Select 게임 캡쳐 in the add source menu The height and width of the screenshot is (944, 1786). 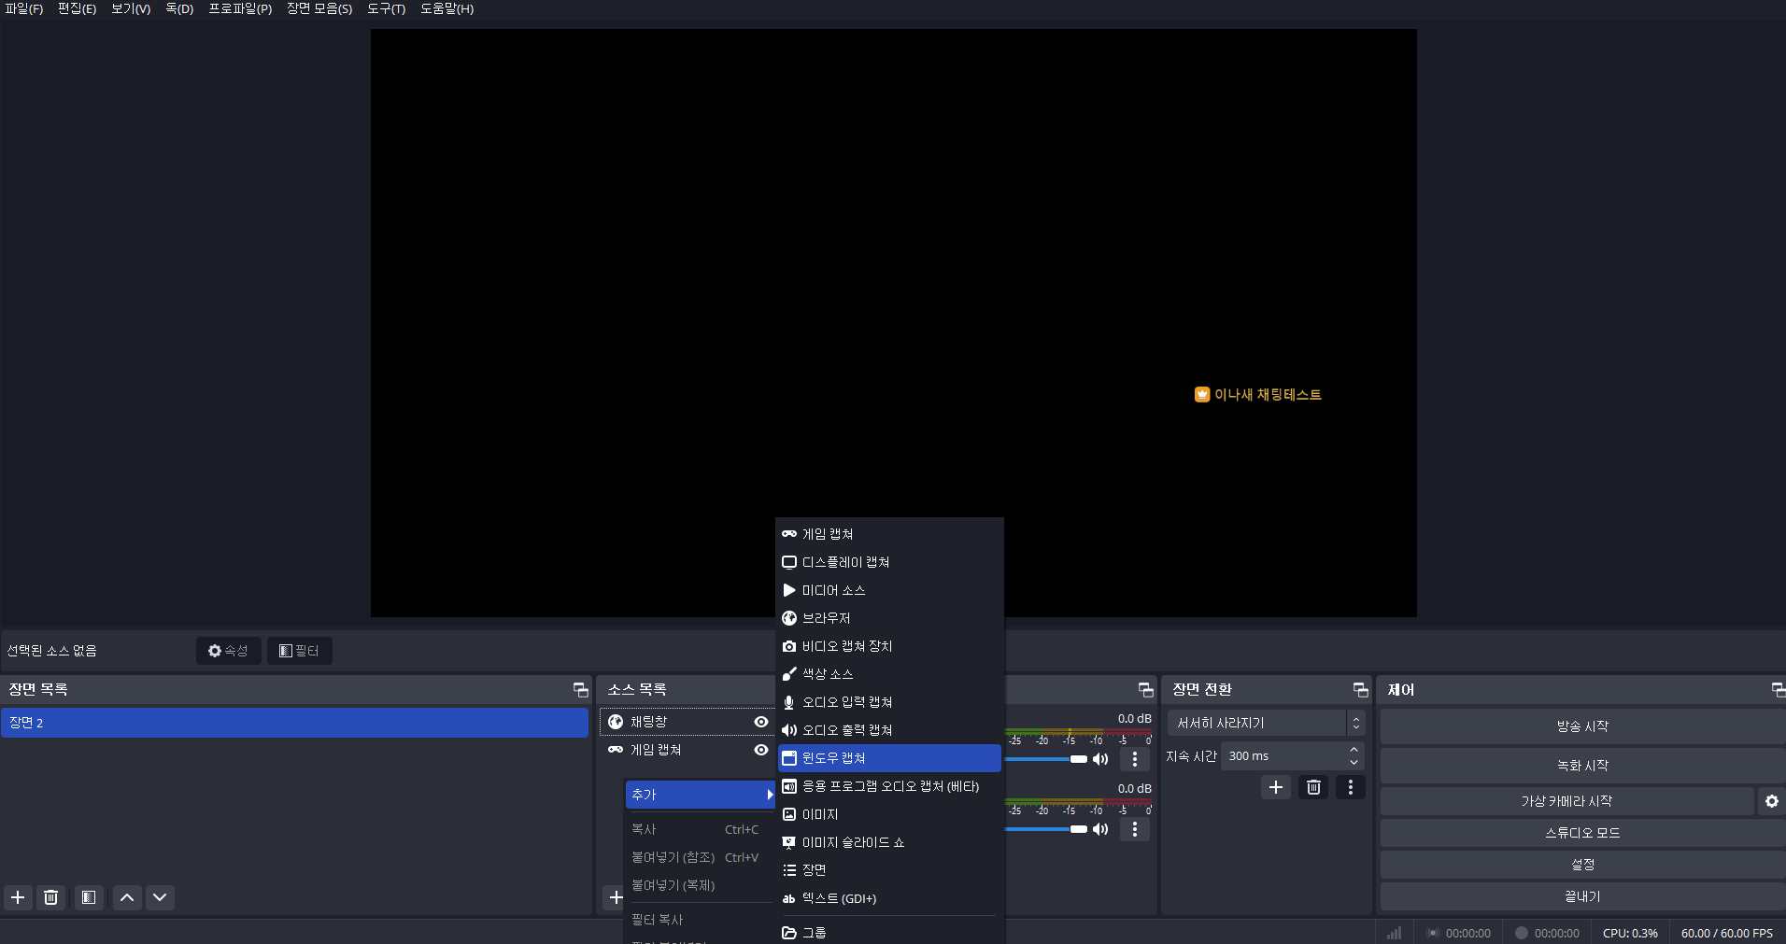889,534
